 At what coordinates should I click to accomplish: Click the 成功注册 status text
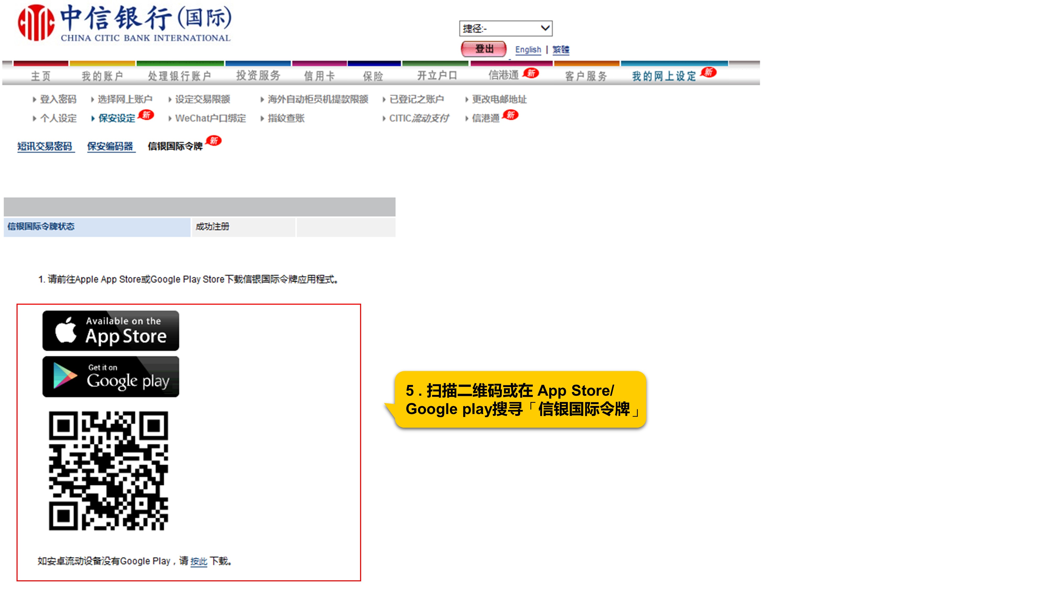pyautogui.click(x=213, y=227)
